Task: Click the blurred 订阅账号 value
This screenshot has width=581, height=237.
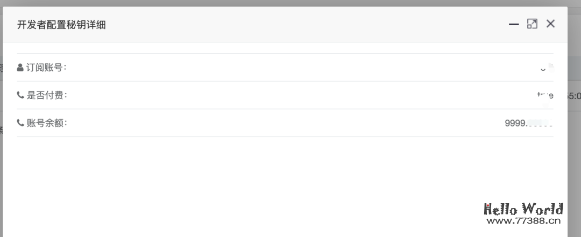Action: click(x=546, y=68)
